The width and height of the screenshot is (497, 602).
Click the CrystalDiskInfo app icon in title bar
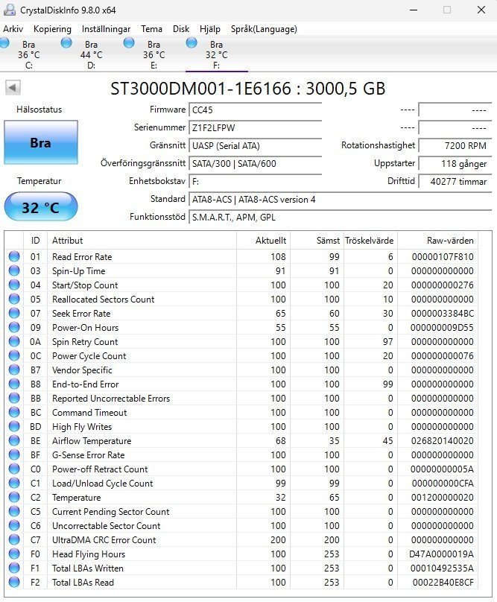point(8,10)
